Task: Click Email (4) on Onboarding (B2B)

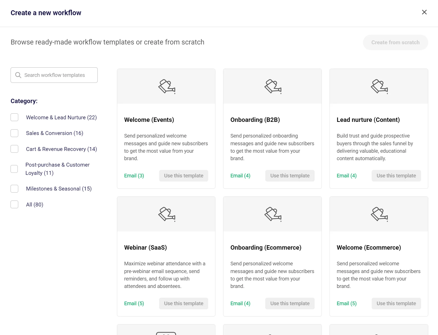Action: pyautogui.click(x=240, y=176)
